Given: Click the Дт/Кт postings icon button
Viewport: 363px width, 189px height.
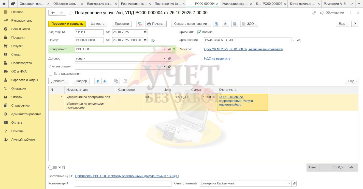Looking at the screenshot, I should pyautogui.click(x=140, y=24).
